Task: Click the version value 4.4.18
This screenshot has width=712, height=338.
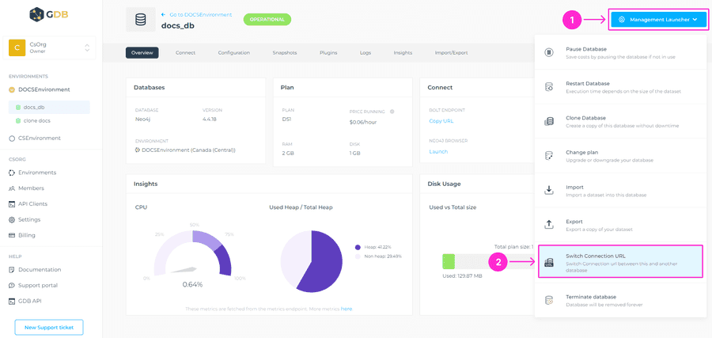Action: pyautogui.click(x=210, y=119)
